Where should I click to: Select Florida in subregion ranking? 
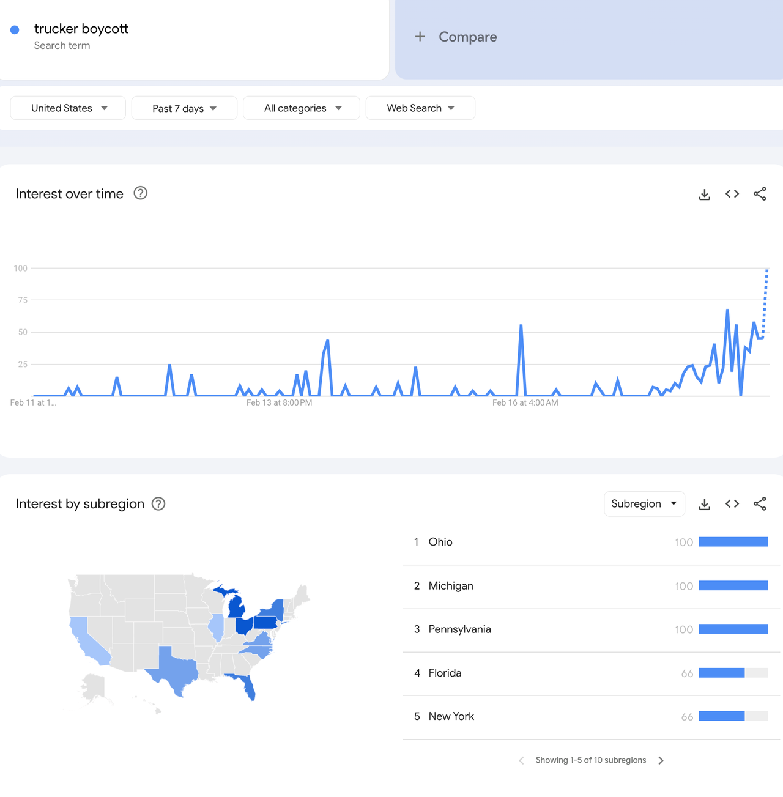(x=445, y=673)
